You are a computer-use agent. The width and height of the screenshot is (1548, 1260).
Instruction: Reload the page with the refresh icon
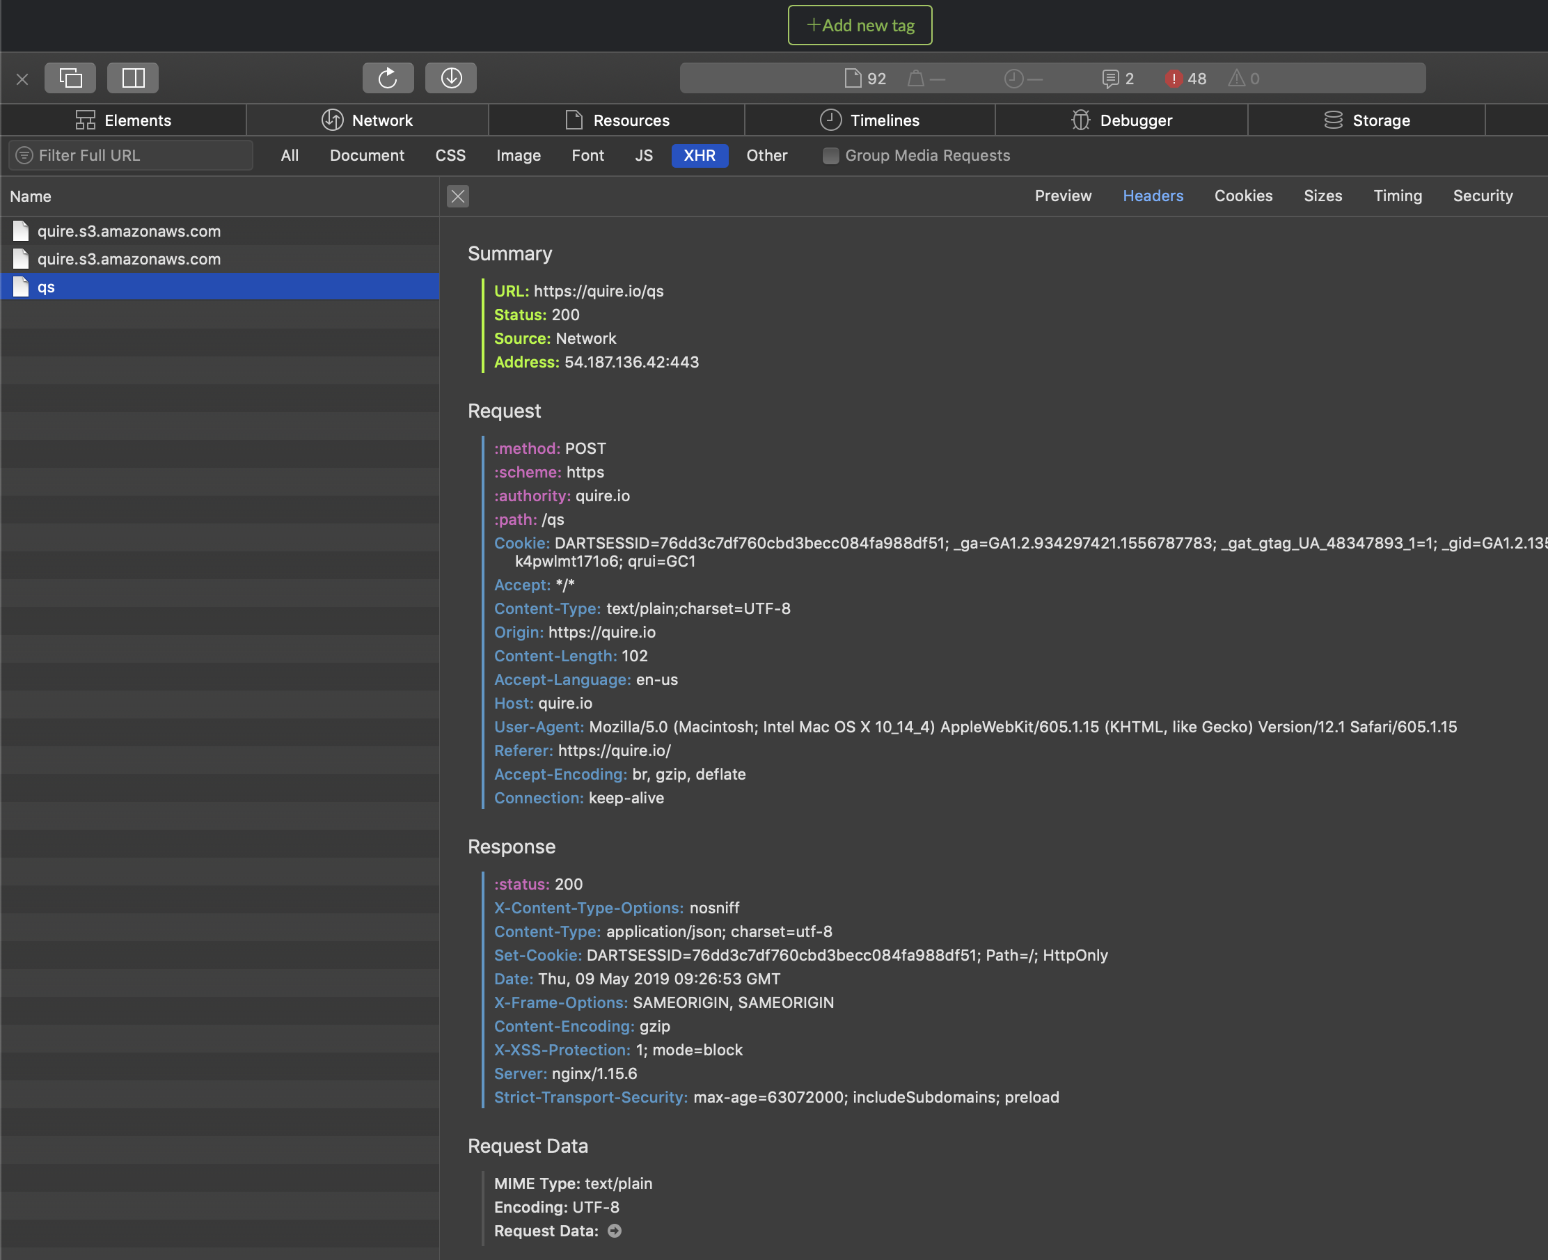[388, 78]
